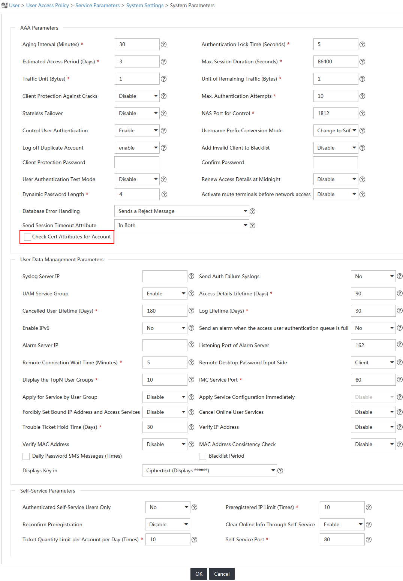Image resolution: width=403 pixels, height=581 pixels.
Task: Click help icon next to Aging Interval
Action: pos(163,44)
